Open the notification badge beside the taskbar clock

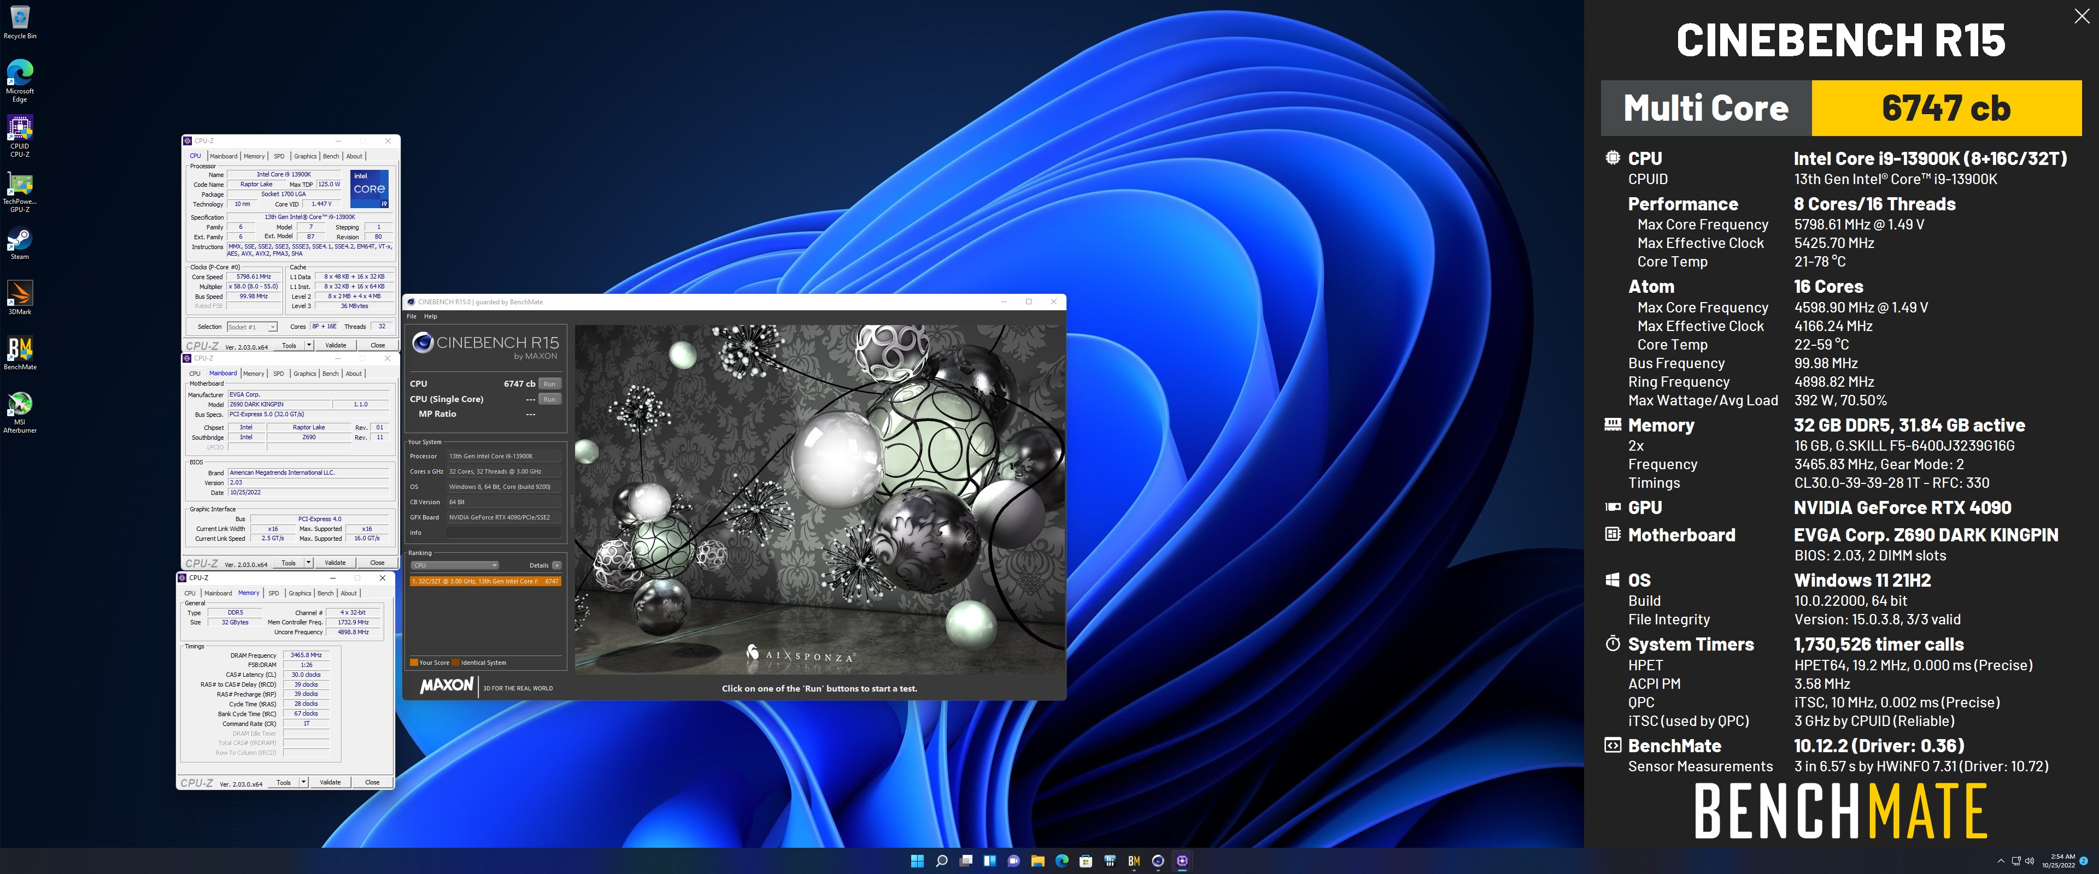[x=2084, y=861]
